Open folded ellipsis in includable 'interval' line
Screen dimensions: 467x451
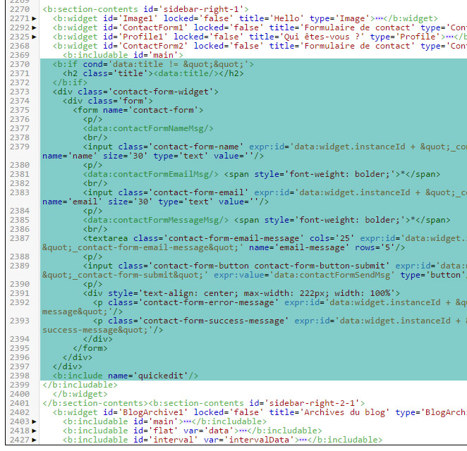coord(303,440)
